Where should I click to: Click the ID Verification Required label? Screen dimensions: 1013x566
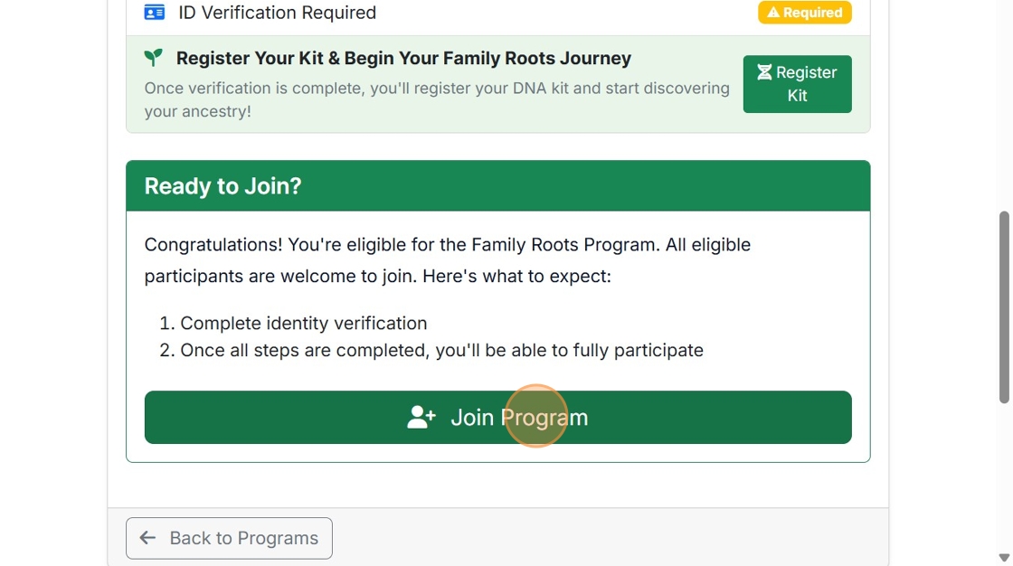[x=277, y=13]
